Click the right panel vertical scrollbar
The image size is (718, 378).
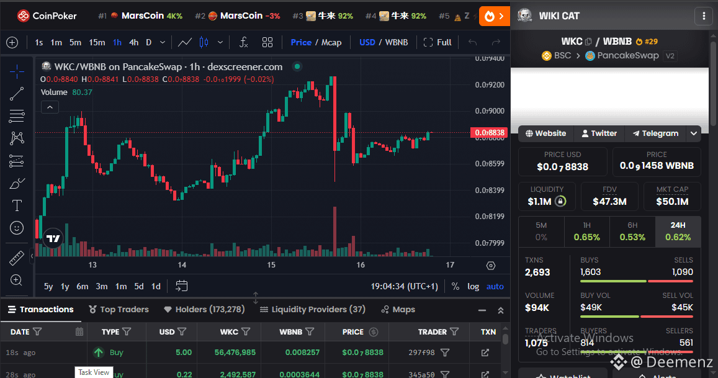coord(714,83)
